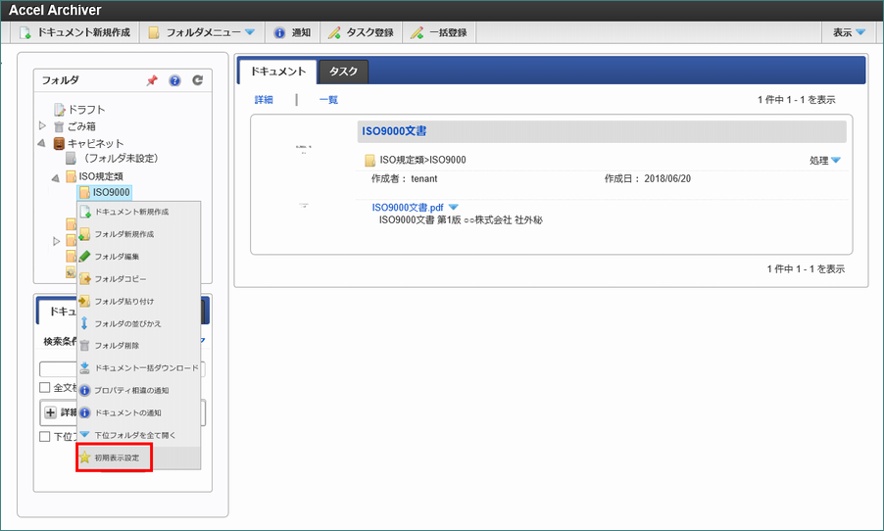Toggle the 全文 checkbox in the search panel
884x531 pixels.
click(x=45, y=388)
